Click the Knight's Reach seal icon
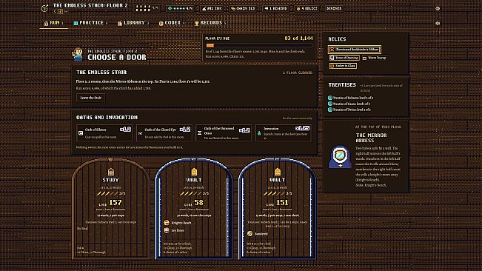 coord(167,222)
